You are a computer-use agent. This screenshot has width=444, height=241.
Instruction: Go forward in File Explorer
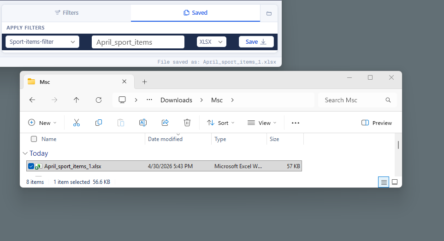pos(54,100)
